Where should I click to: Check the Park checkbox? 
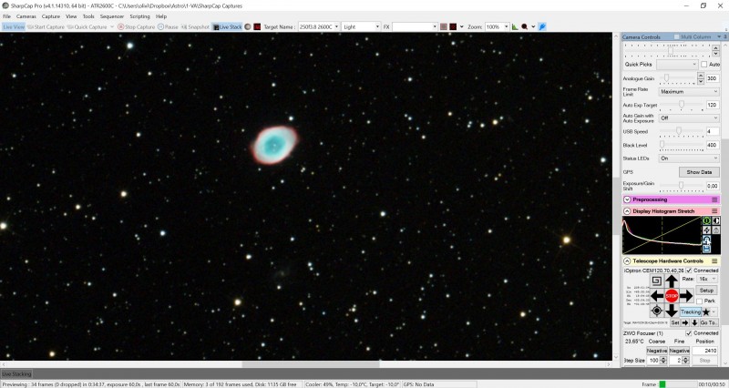[x=699, y=301]
